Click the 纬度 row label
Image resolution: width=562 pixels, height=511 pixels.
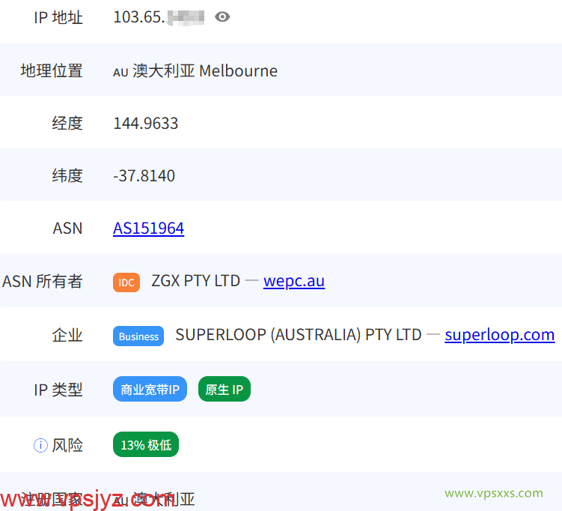pyautogui.click(x=67, y=175)
